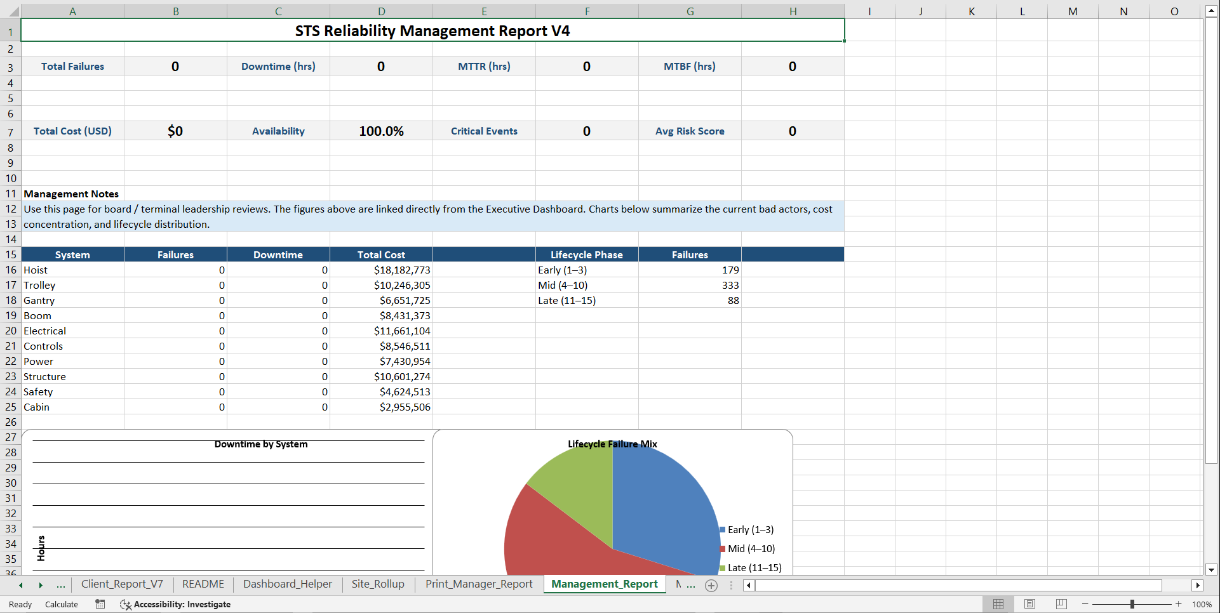Select the Normal view icon

coord(998,604)
